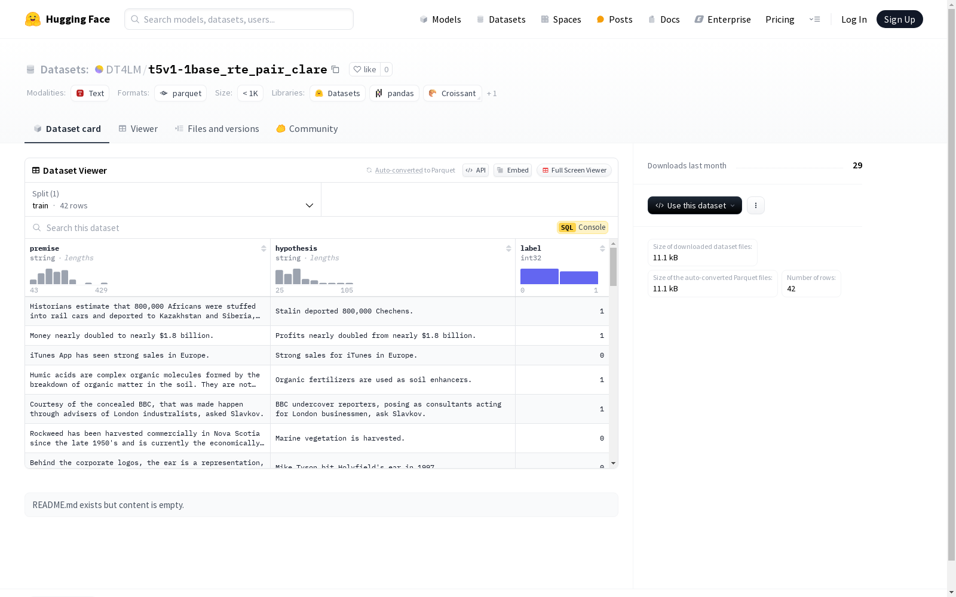Switch to the Viewer tab
This screenshot has height=597, width=956.
138,129
